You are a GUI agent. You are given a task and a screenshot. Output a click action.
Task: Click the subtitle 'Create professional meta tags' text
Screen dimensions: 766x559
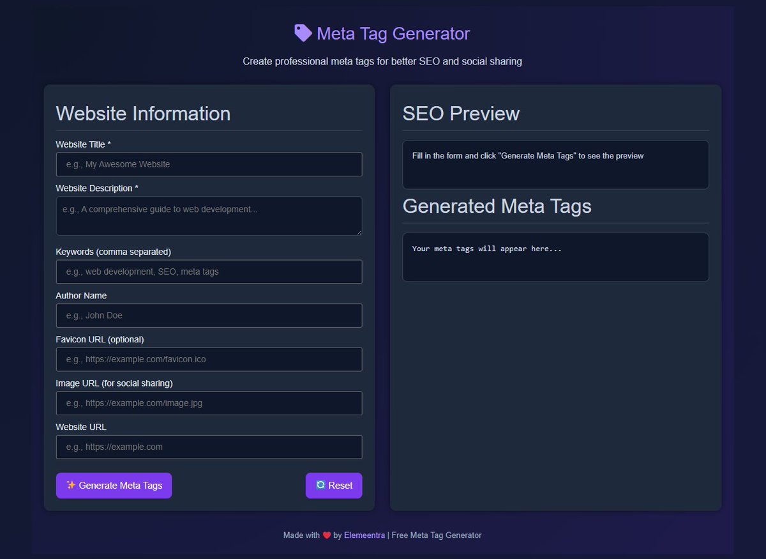382,61
